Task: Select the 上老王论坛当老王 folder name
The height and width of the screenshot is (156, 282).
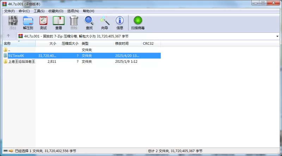Action: (22, 62)
